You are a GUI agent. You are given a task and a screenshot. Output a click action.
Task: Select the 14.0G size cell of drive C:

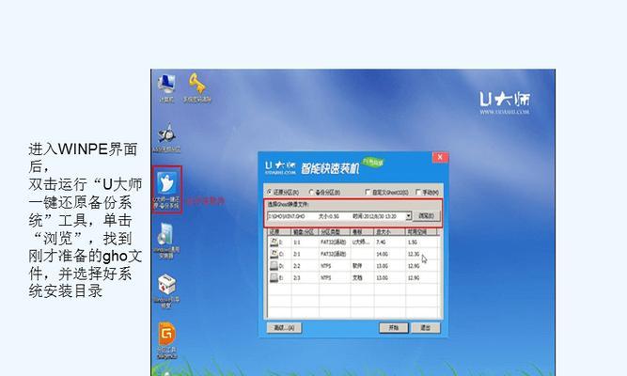pyautogui.click(x=382, y=254)
